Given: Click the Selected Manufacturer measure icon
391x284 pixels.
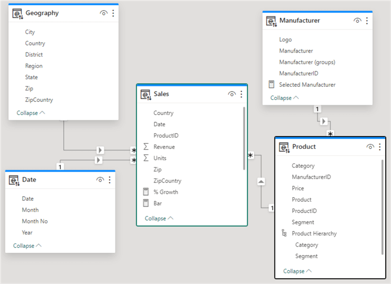Looking at the screenshot, I should [x=271, y=84].
